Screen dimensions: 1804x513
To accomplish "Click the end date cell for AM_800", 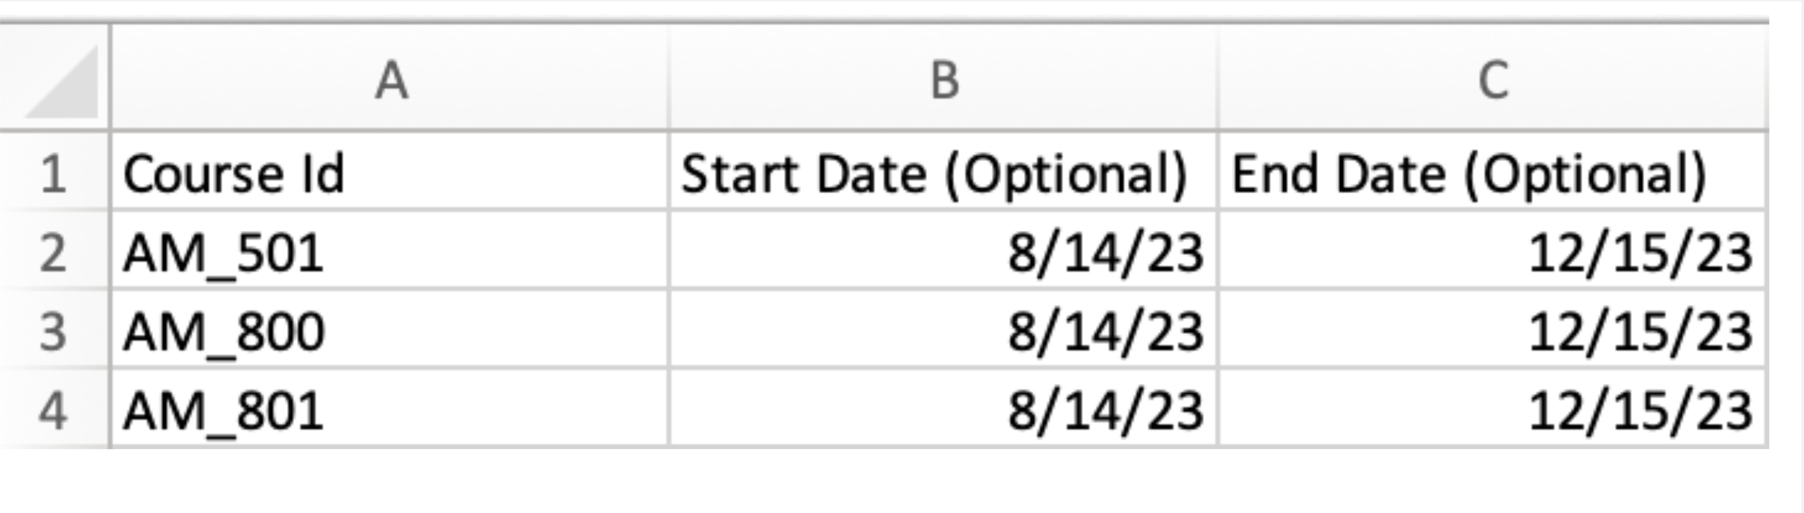I will pos(1493,331).
